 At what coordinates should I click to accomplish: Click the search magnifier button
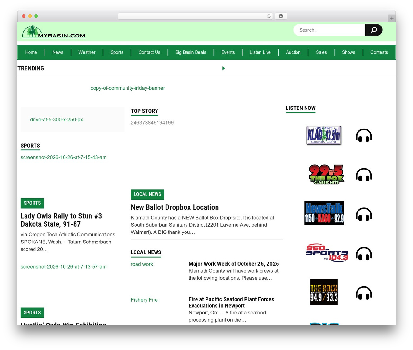(x=374, y=30)
